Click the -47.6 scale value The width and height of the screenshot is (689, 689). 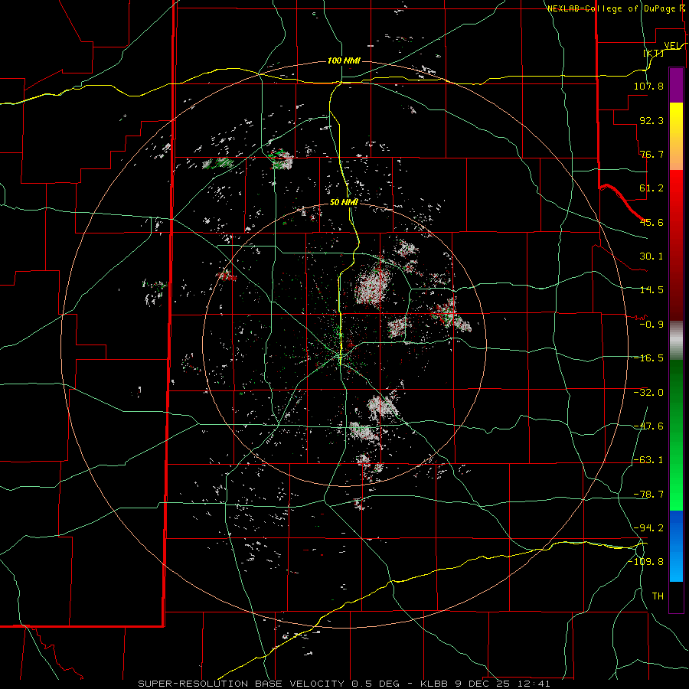coord(648,426)
